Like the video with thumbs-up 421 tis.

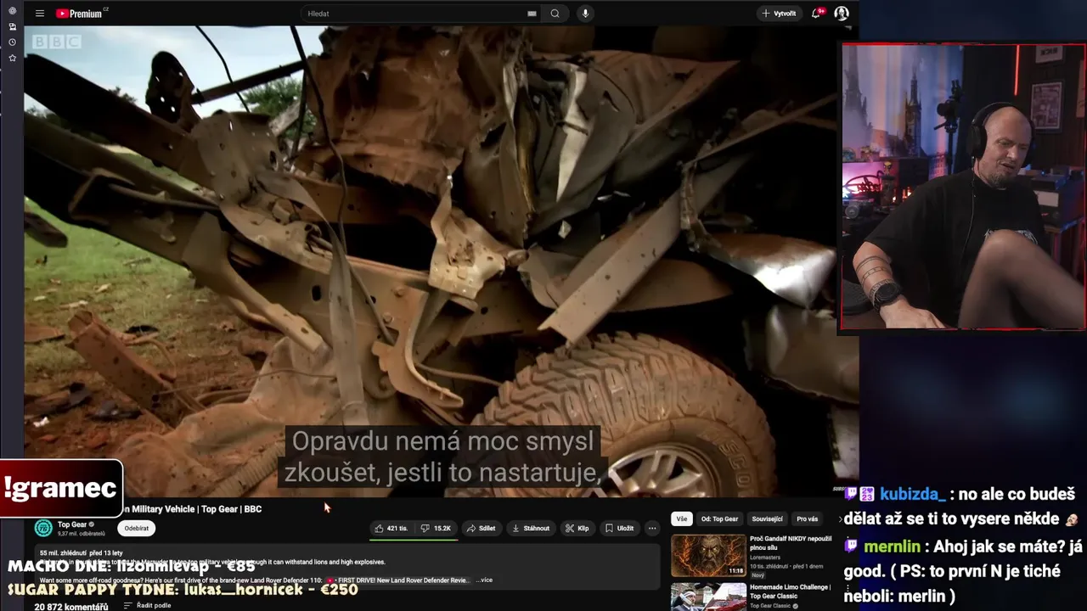coord(391,528)
